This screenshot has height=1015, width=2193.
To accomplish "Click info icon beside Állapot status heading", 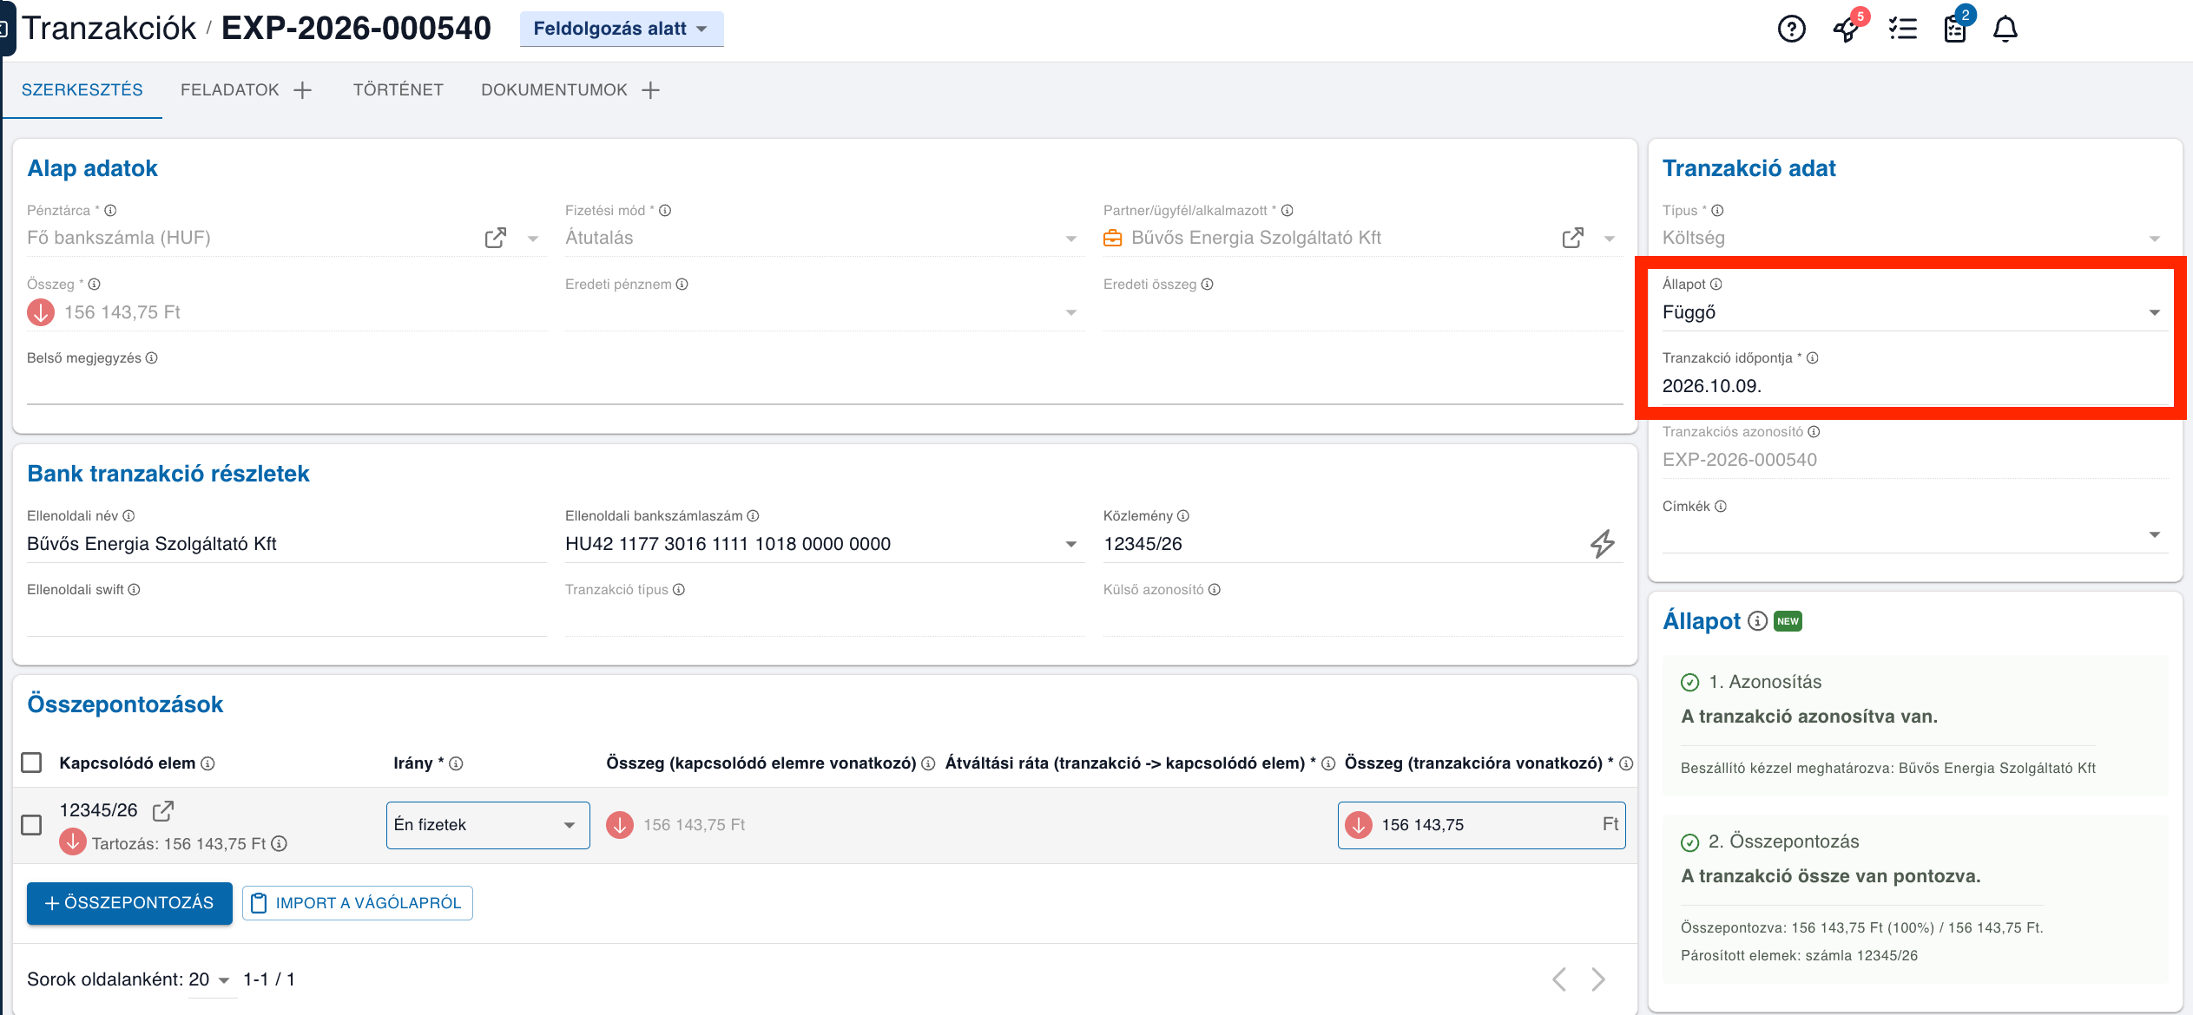I will pos(1757,621).
